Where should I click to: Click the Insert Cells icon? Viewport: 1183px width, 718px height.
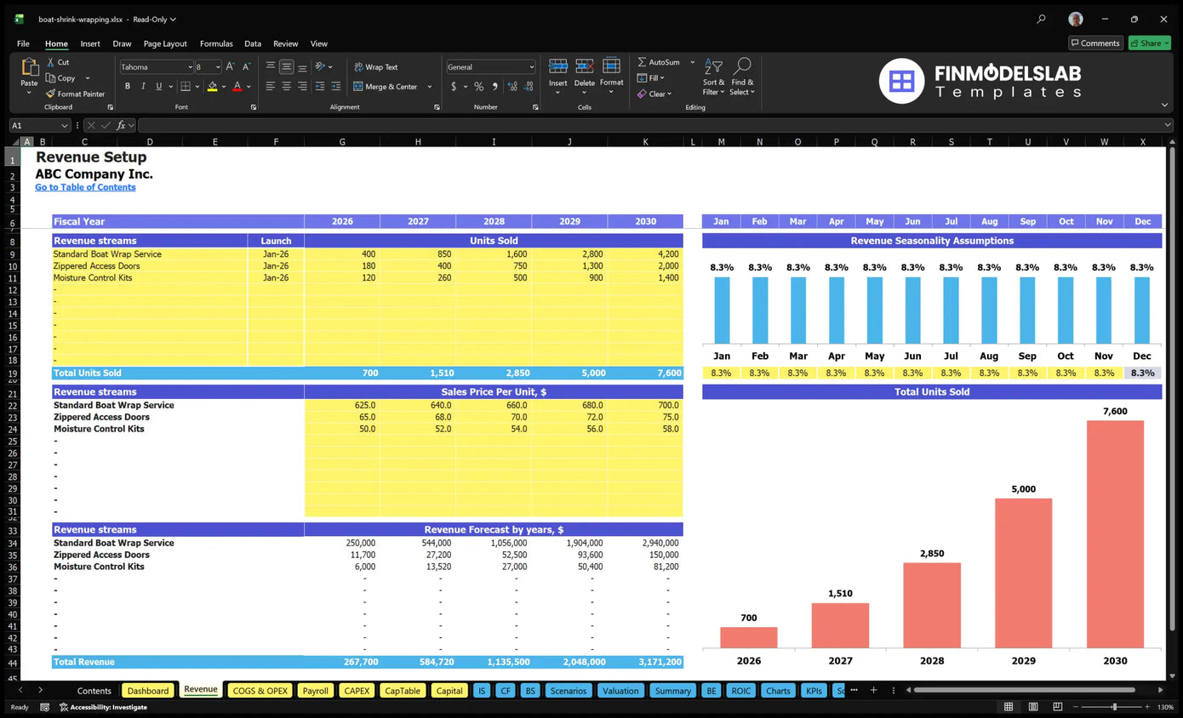click(x=558, y=67)
